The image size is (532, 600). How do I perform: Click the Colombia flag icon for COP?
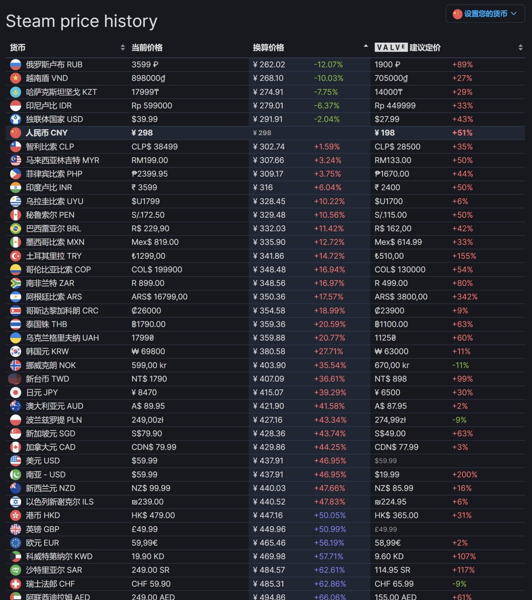[15, 270]
